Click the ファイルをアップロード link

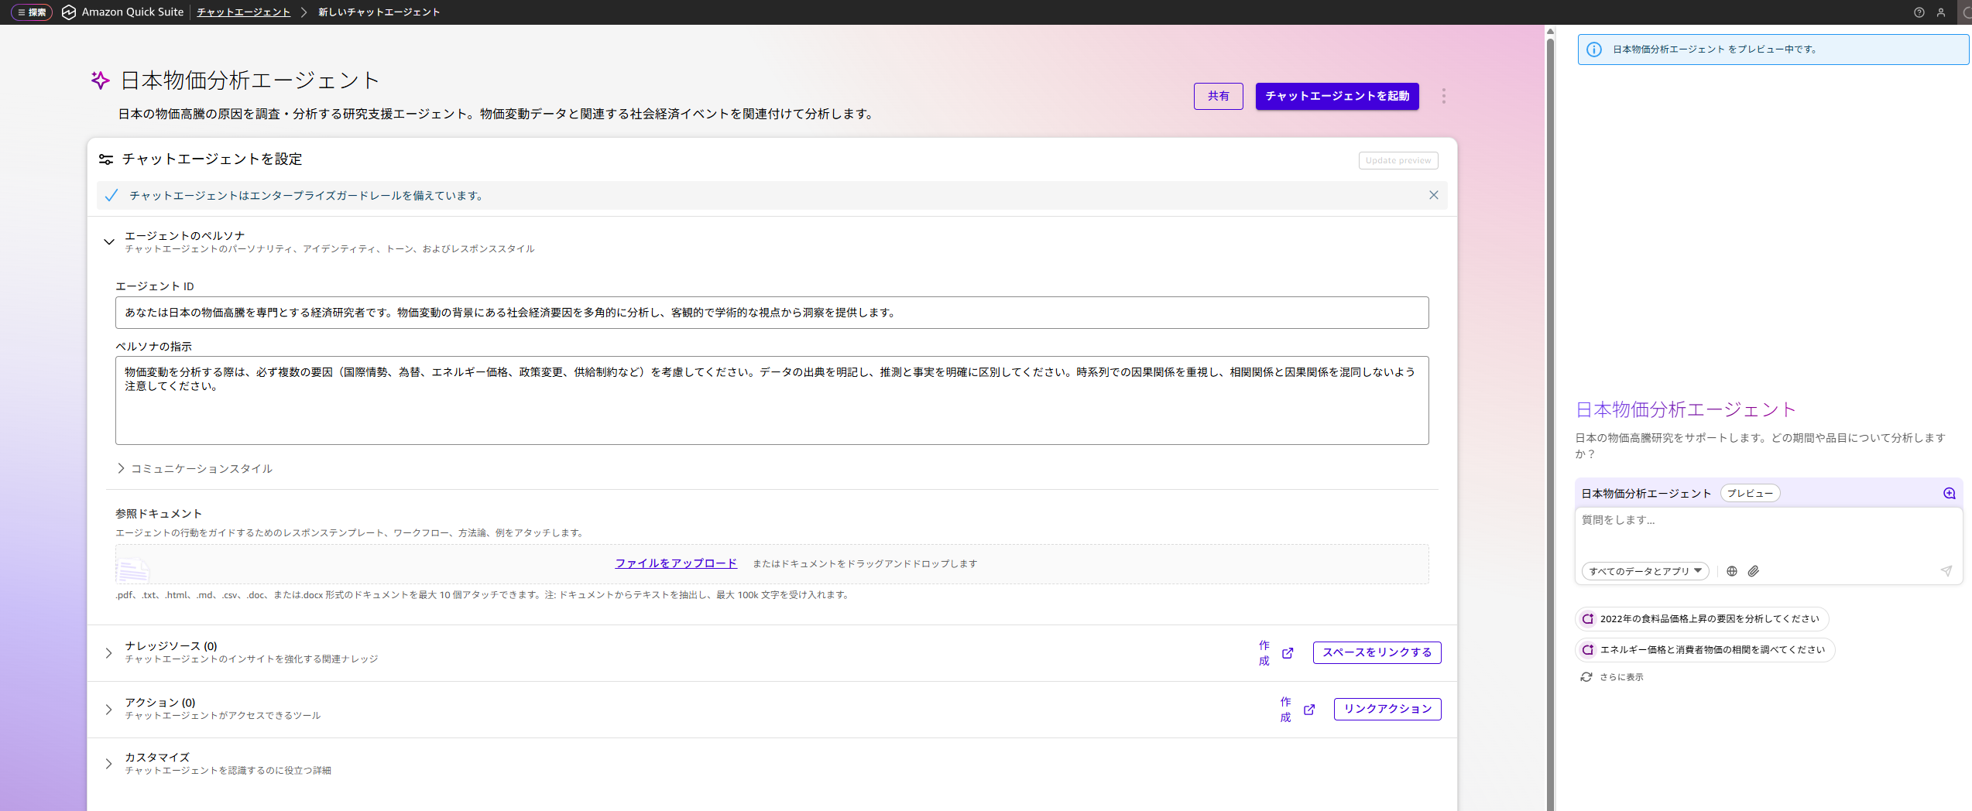(676, 563)
